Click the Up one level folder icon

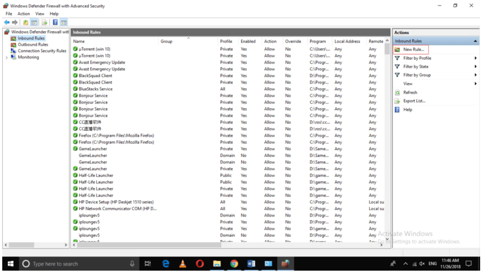pyautogui.click(x=26, y=22)
